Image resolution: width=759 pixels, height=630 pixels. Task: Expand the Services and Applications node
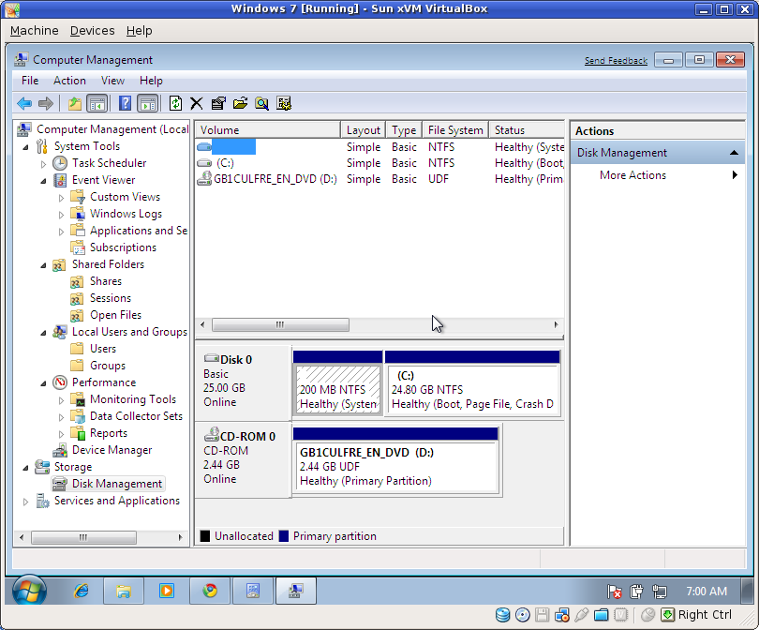tap(26, 500)
